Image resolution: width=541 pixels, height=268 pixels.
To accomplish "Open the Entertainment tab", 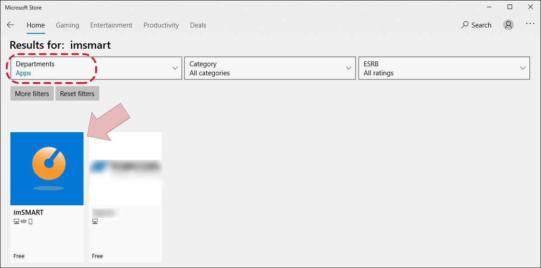I will (111, 25).
